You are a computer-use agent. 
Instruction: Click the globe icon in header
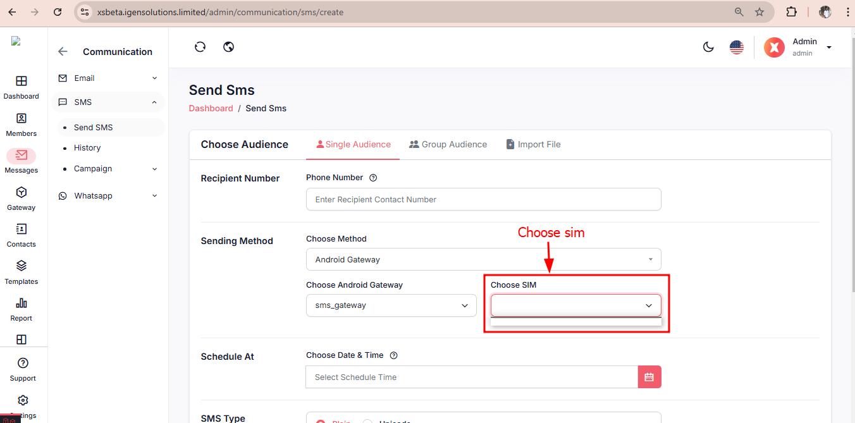[229, 47]
